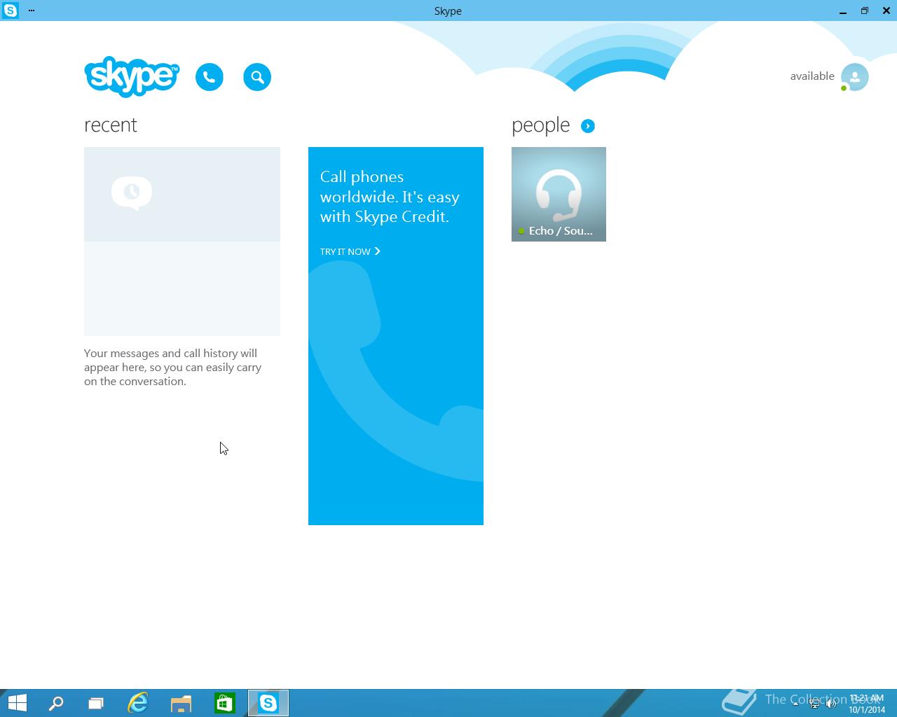Click the taskbar clock showing 10/1/2014
This screenshot has height=717, width=897.
(x=867, y=704)
